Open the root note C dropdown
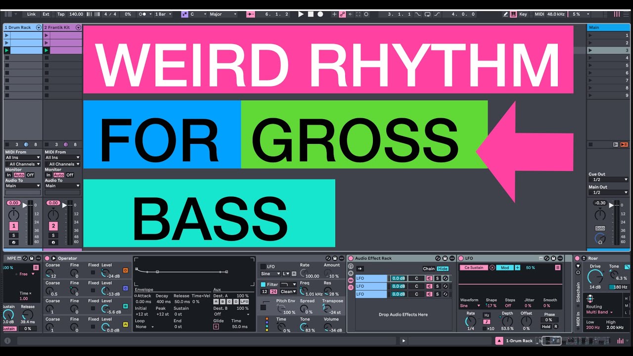Image resolution: width=633 pixels, height=356 pixels. 198,14
